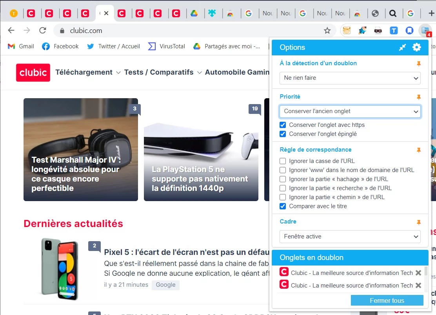Enable 'Ignorer la partie recherche de l'URL'
This screenshot has height=315, width=436.
coord(283,188)
